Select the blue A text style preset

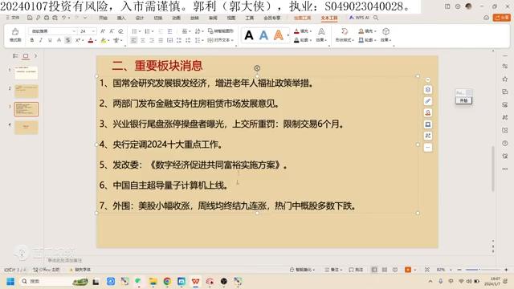click(263, 35)
